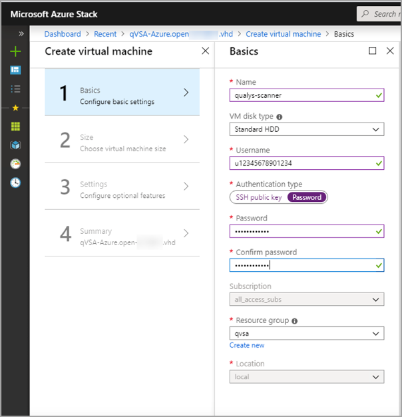
Task: Select SSH public key authentication
Action: pyautogui.click(x=258, y=197)
